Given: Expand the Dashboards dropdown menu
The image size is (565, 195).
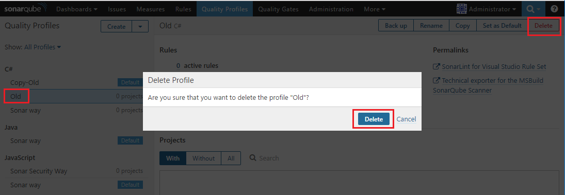Looking at the screenshot, I should coord(77,9).
